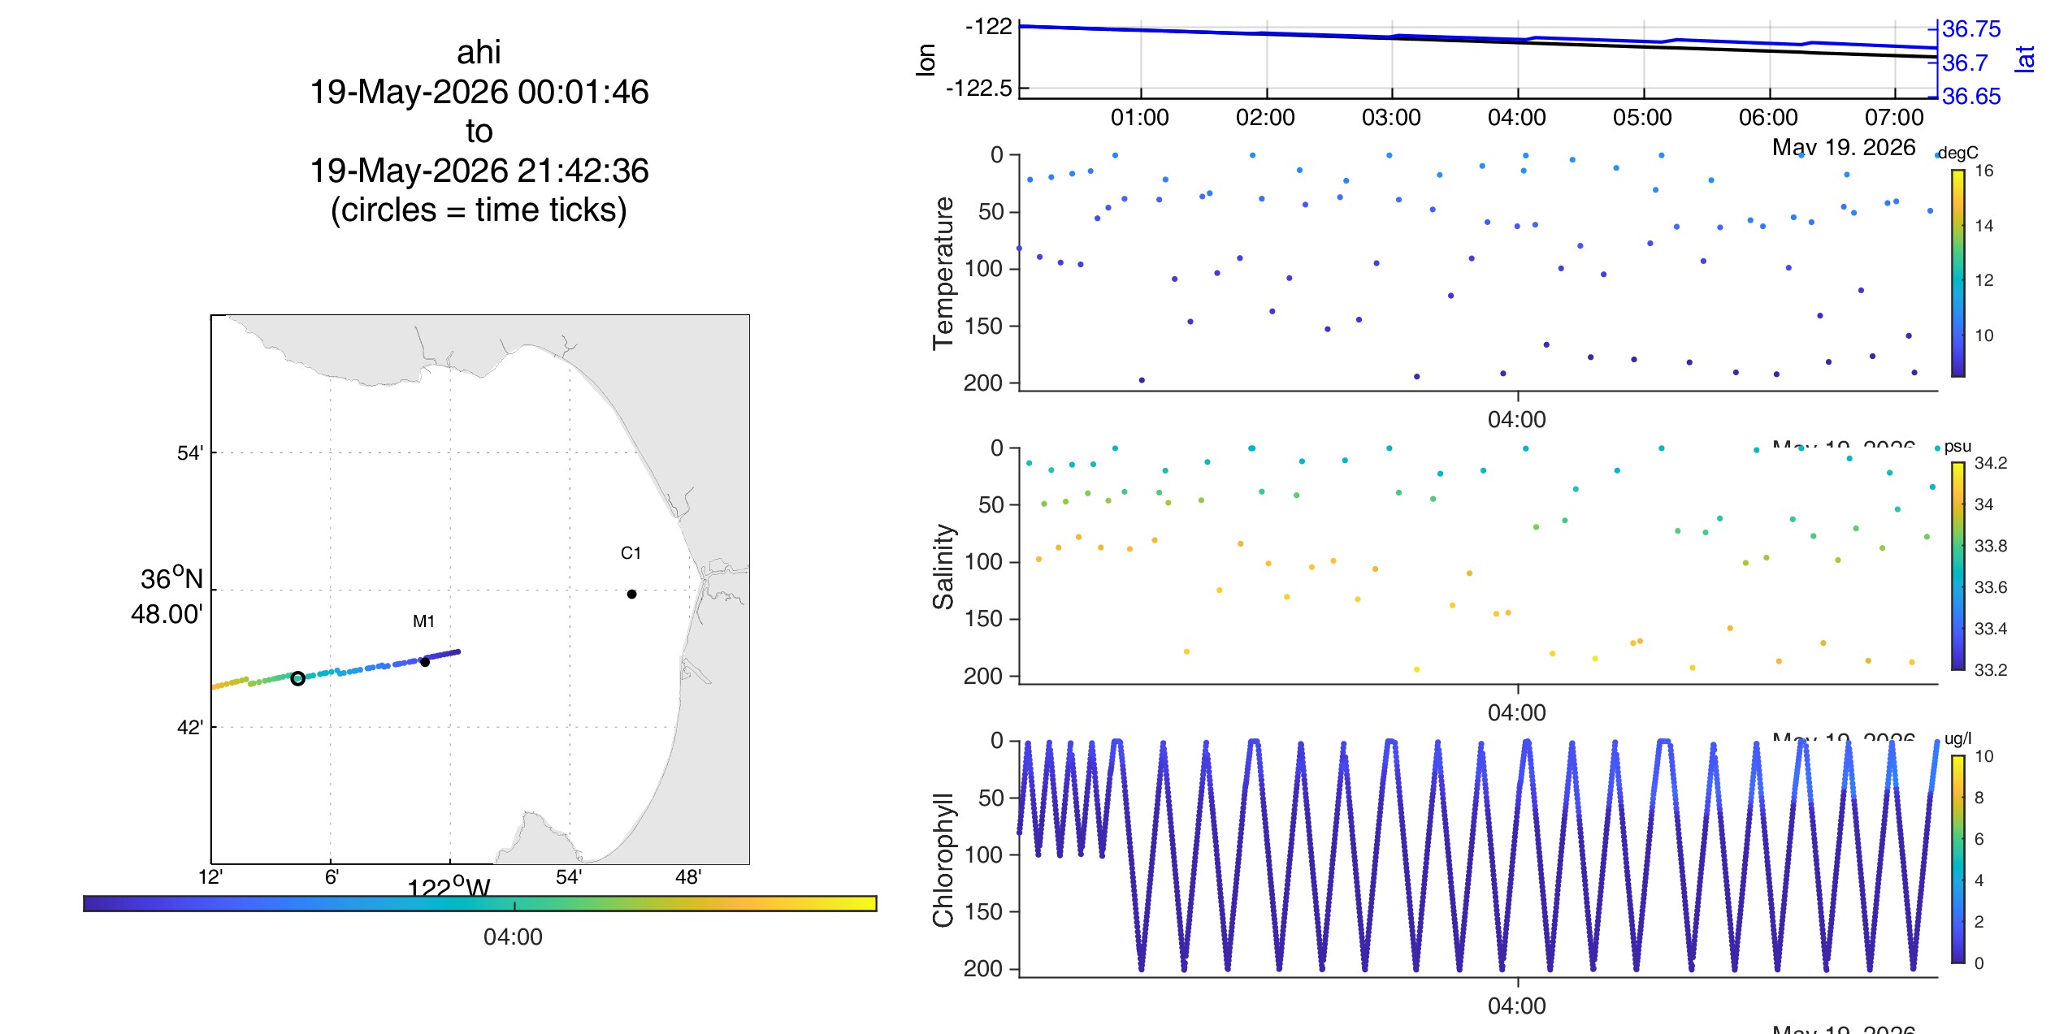Click the C1 station black dot
This screenshot has height=1034, width=2068.
[x=631, y=594]
